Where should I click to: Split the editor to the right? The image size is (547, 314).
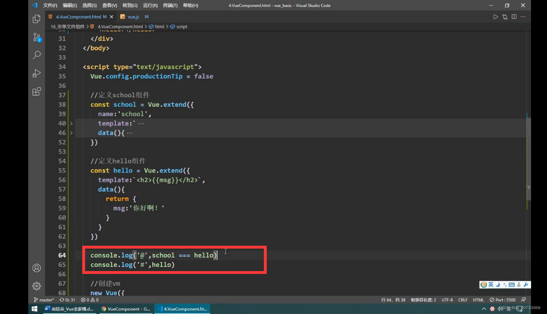click(514, 17)
